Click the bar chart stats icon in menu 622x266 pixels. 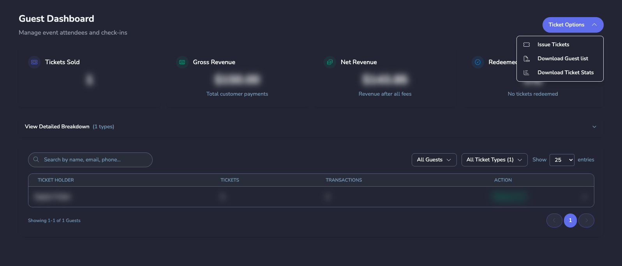coord(527,73)
